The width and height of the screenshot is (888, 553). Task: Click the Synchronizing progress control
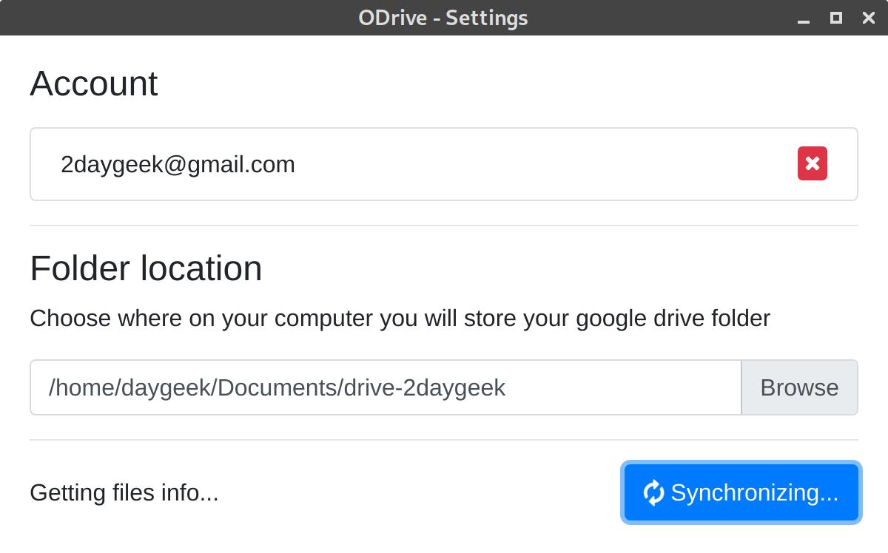pyautogui.click(x=740, y=492)
